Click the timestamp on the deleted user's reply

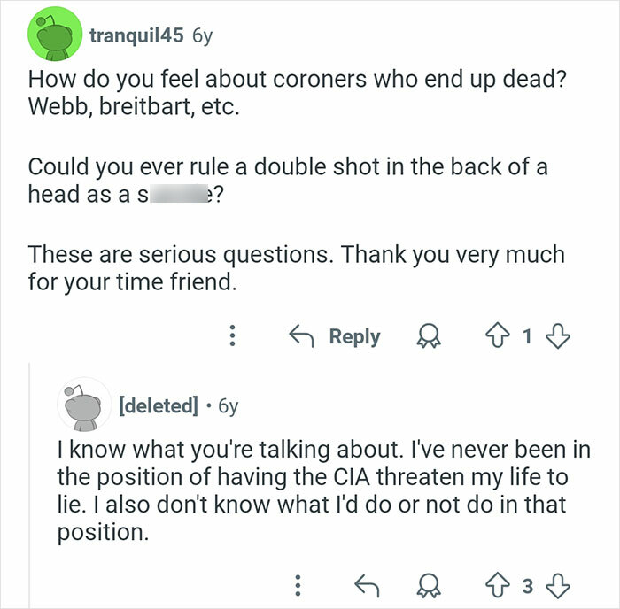click(x=228, y=405)
